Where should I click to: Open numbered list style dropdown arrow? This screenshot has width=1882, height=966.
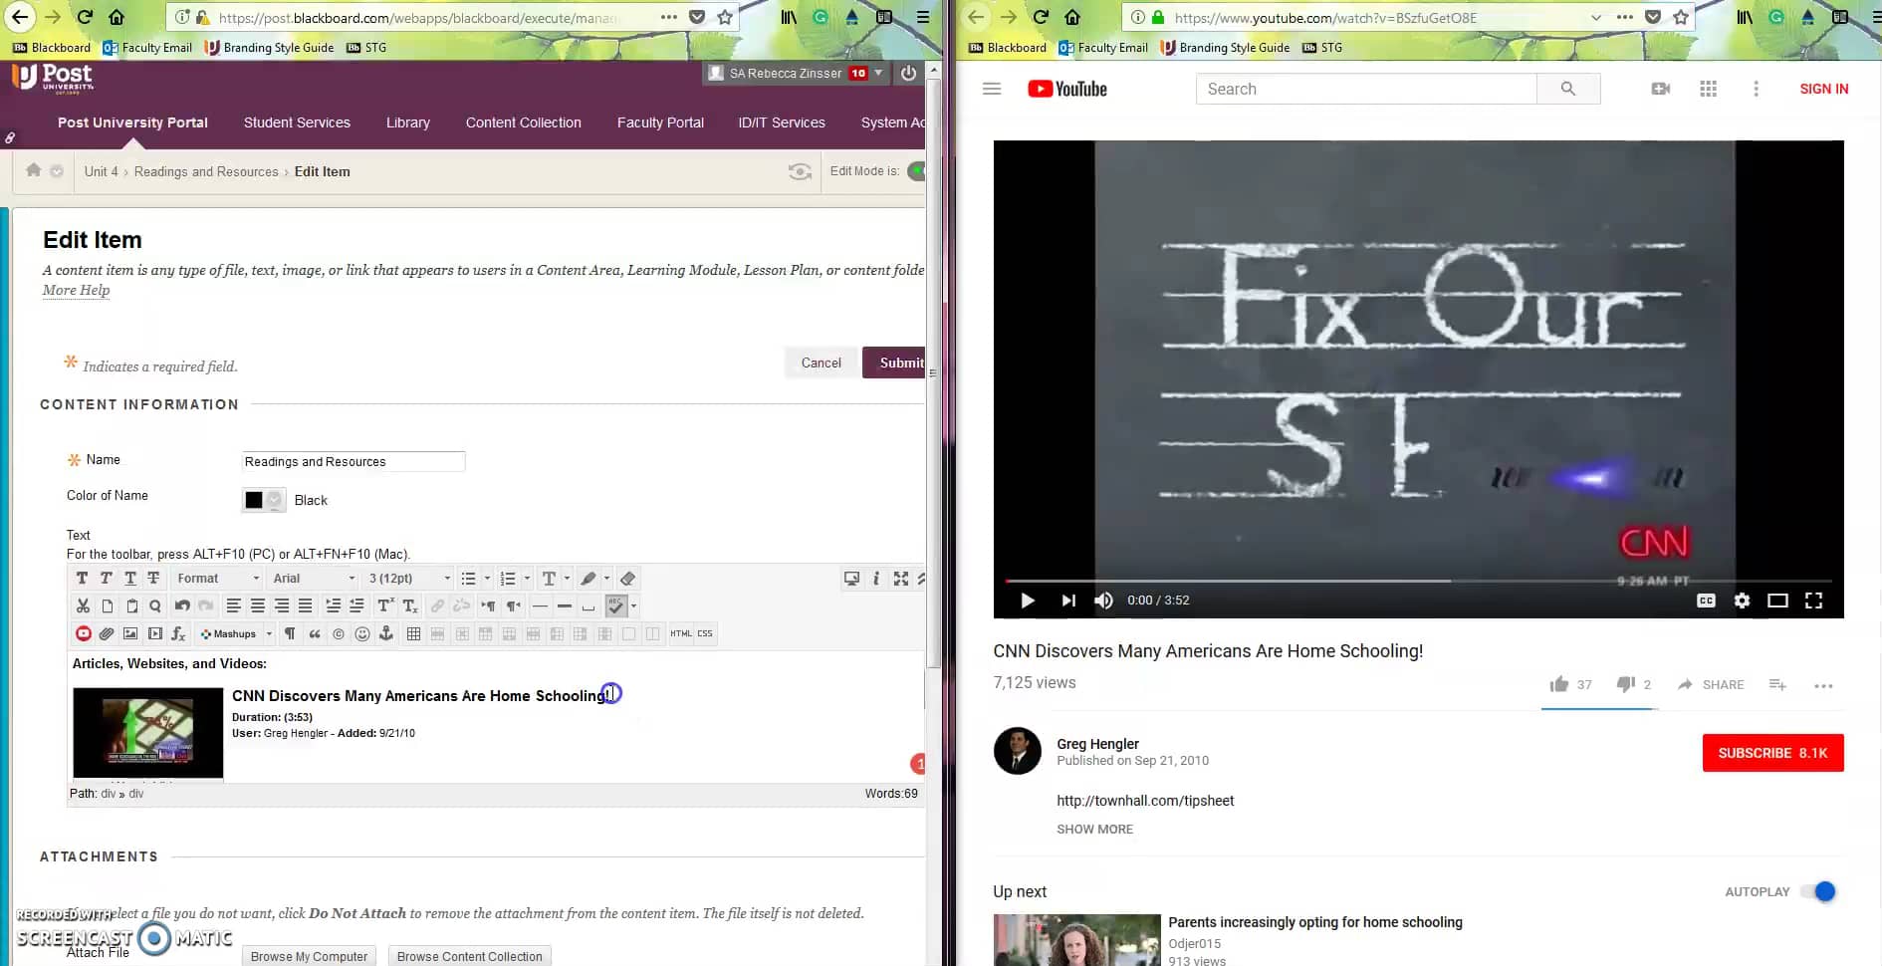(527, 579)
